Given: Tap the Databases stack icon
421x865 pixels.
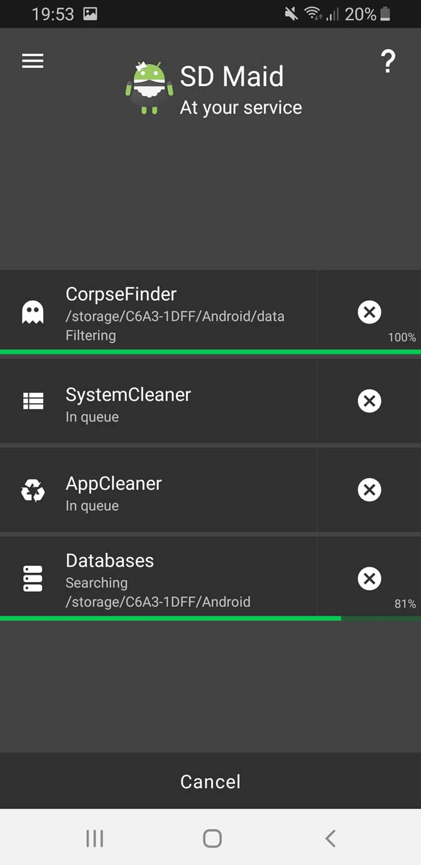Looking at the screenshot, I should click(33, 578).
